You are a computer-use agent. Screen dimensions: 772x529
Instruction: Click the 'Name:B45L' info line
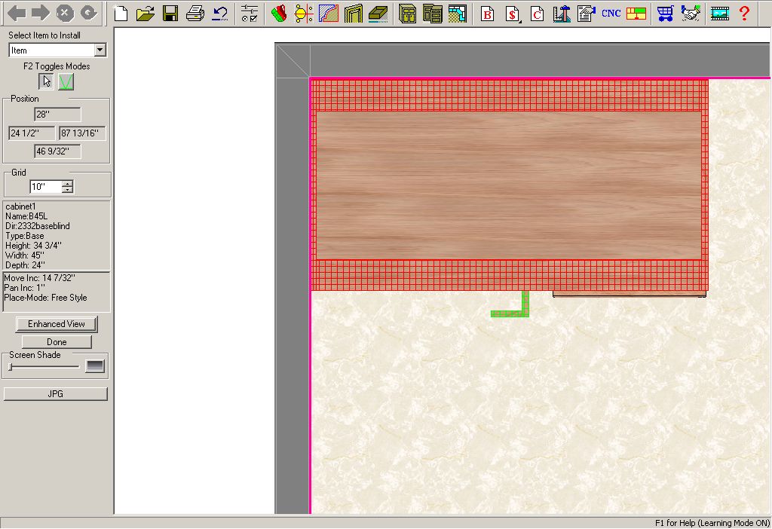tap(26, 216)
